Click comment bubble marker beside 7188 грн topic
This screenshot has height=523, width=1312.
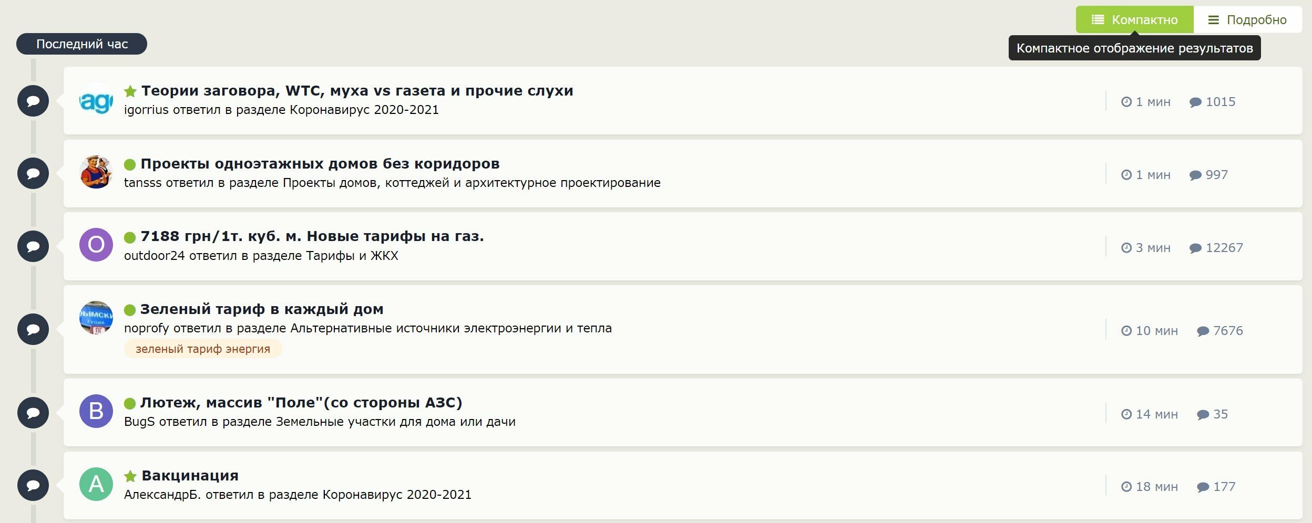(x=33, y=246)
